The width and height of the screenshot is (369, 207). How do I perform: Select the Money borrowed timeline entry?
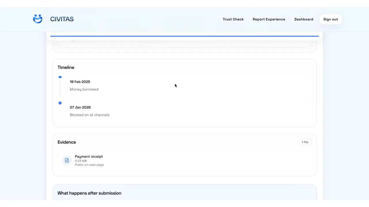pyautogui.click(x=84, y=89)
